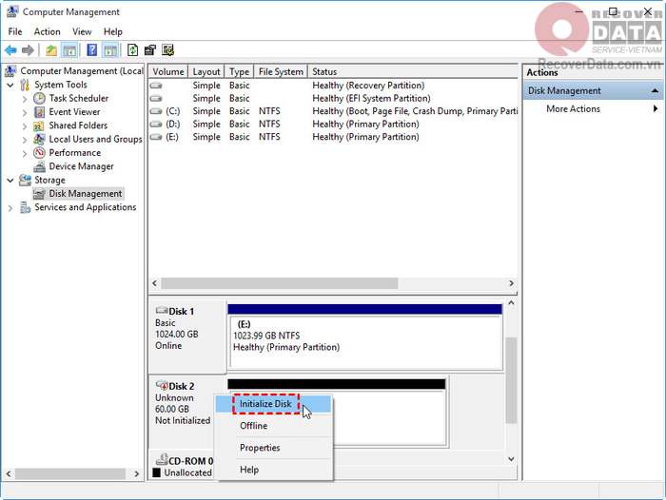The height and width of the screenshot is (500, 666).
Task: Select Offline in the context menu
Action: tap(253, 426)
